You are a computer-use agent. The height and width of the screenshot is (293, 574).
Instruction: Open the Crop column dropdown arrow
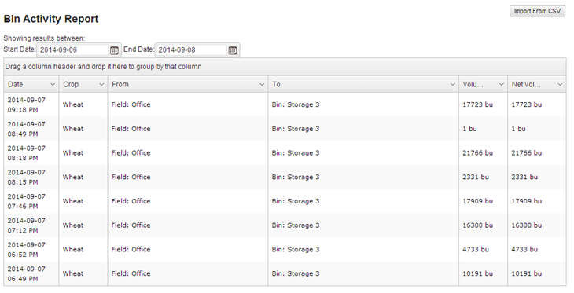pyautogui.click(x=101, y=85)
